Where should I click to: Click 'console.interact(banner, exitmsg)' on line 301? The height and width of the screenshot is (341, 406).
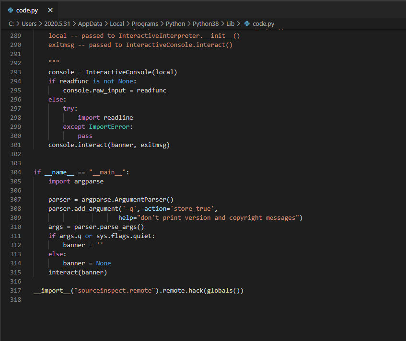click(109, 145)
